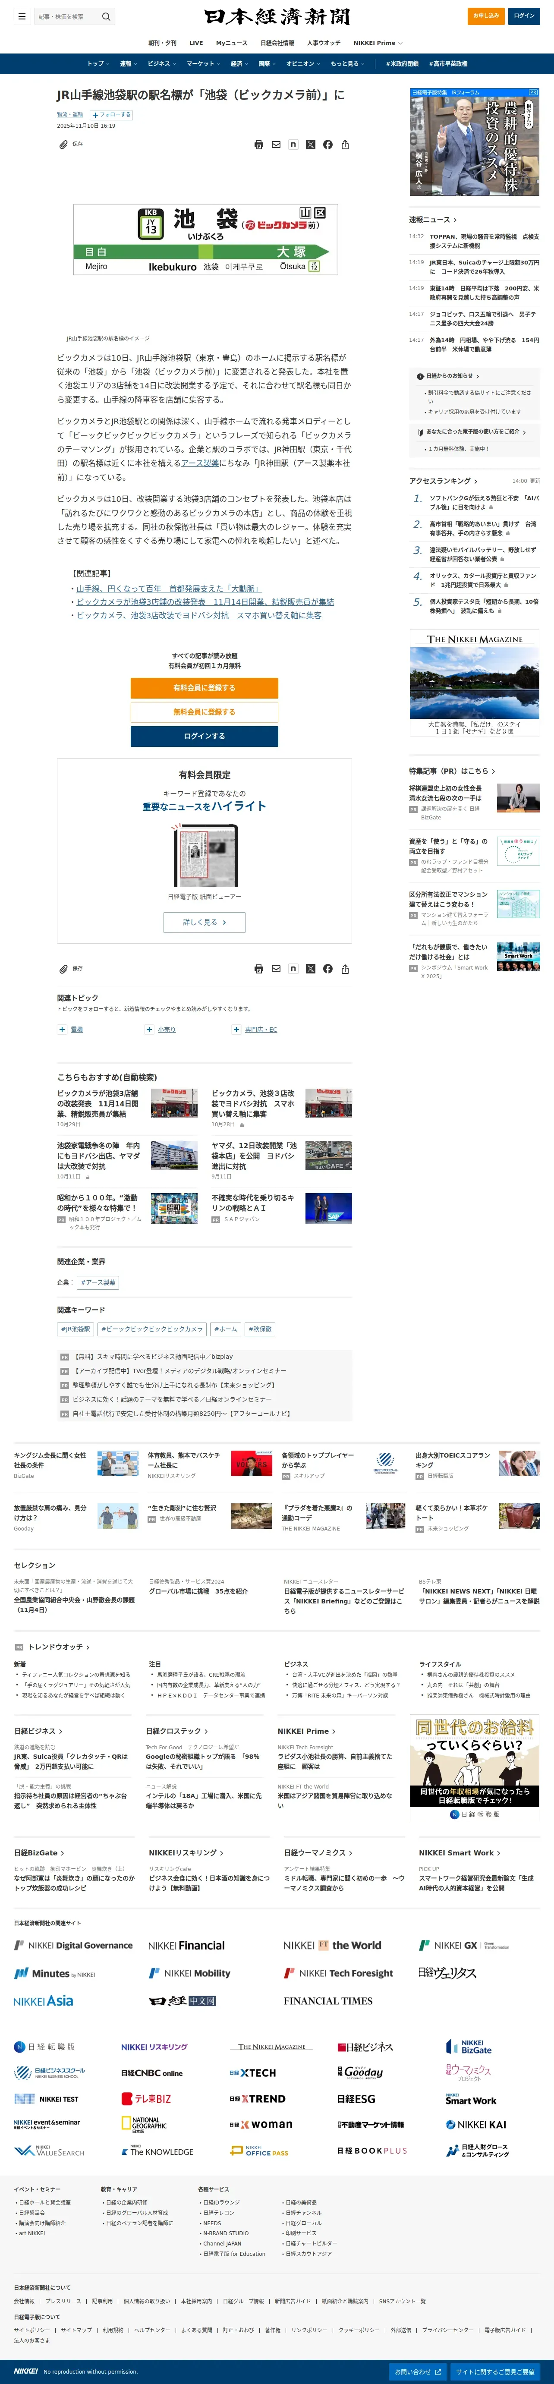Open Ikebukuro station sign image
Viewport: 554px width, 2384px height.
click(205, 240)
